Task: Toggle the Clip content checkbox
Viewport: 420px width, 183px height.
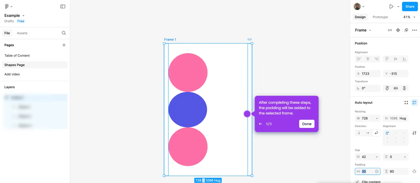Action: (x=357, y=182)
